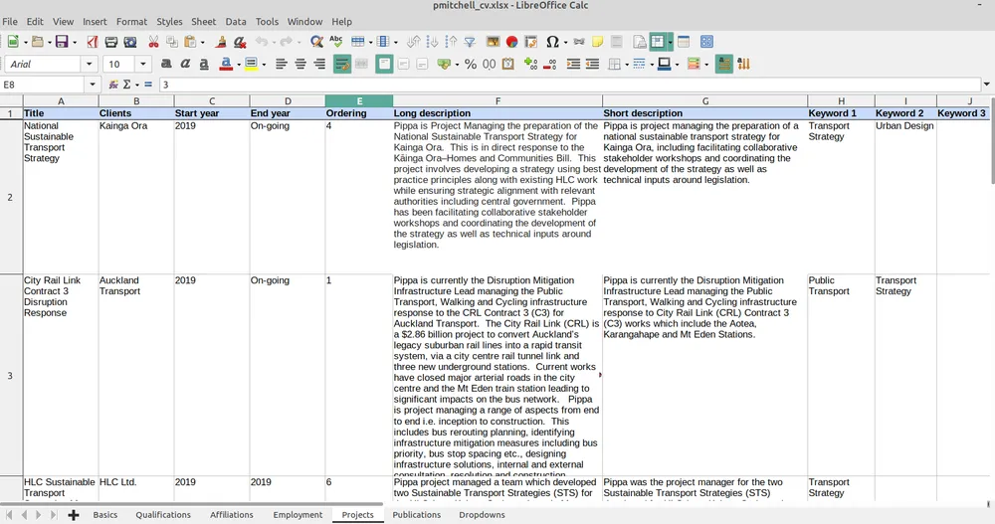The width and height of the screenshot is (995, 524).
Task: Click the formula input line
Action: tap(568, 85)
